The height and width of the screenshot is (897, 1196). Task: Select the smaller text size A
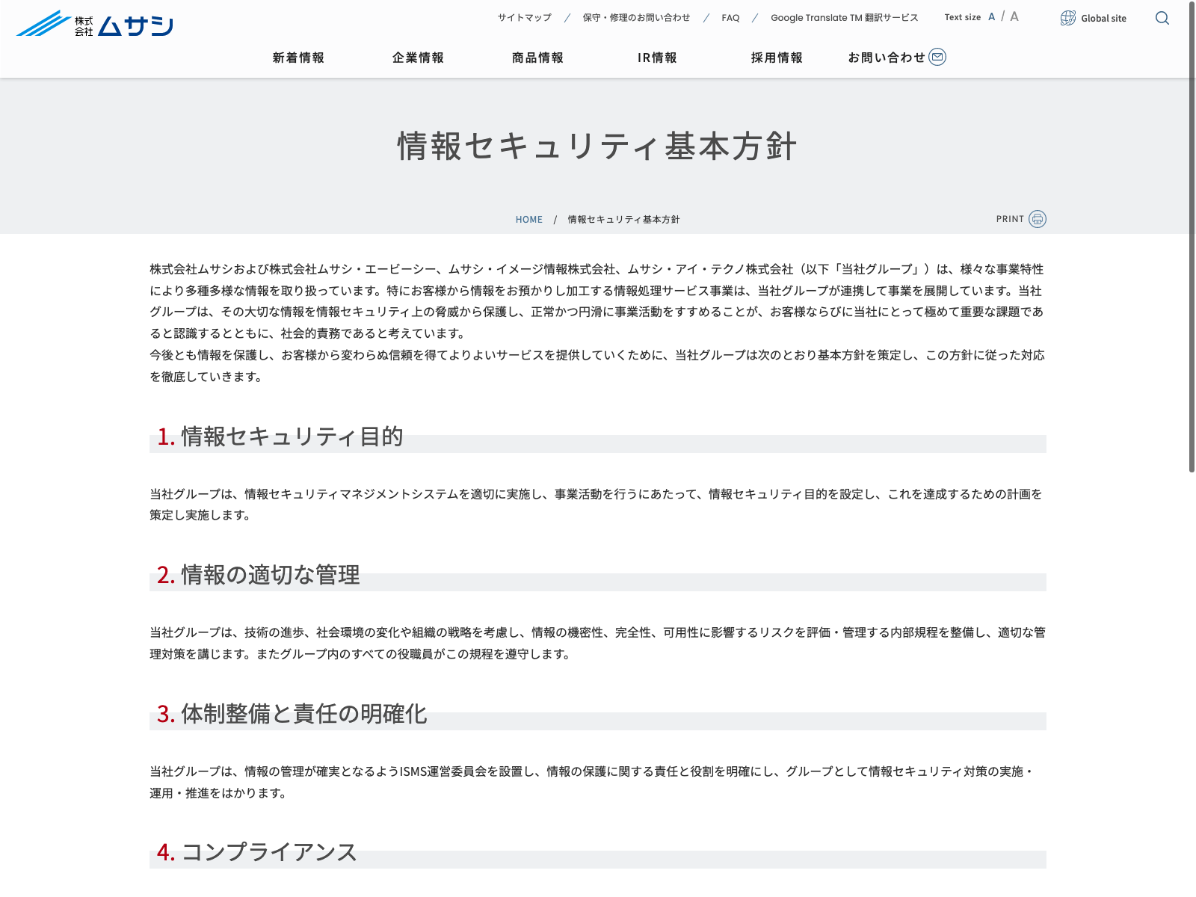click(x=991, y=17)
